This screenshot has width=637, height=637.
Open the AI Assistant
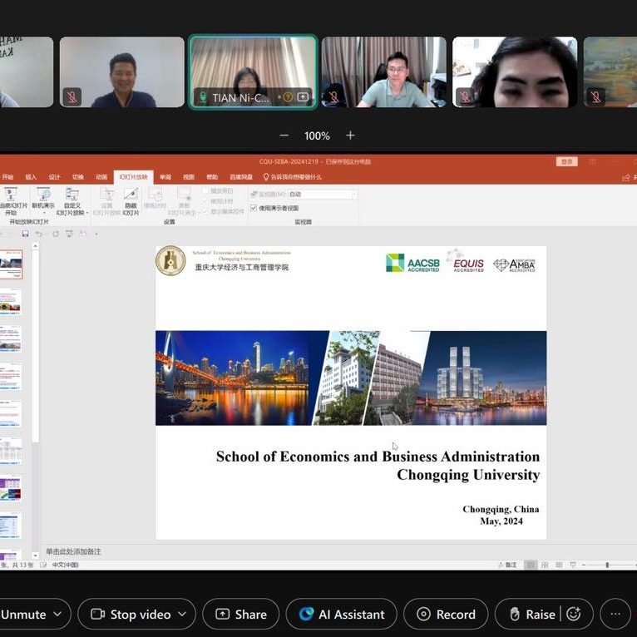tap(342, 615)
